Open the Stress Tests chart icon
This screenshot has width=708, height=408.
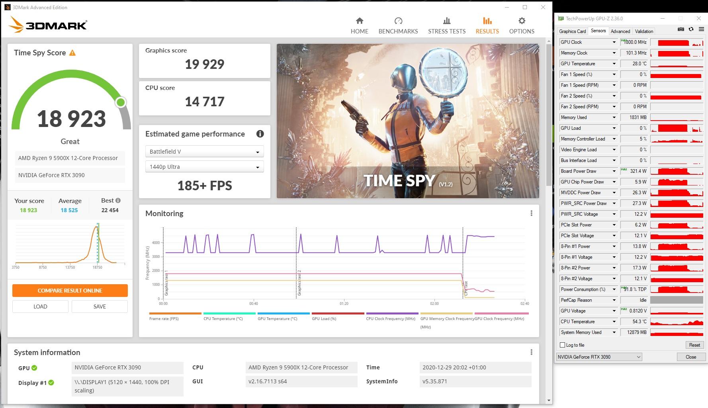point(447,21)
